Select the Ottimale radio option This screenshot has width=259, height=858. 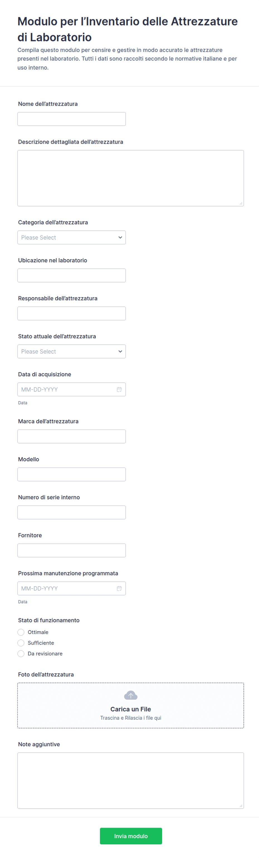tap(21, 632)
